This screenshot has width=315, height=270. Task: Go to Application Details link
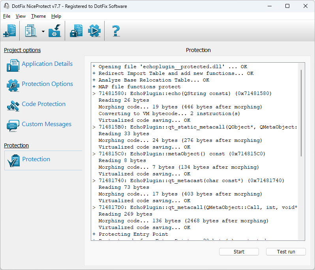click(x=47, y=64)
